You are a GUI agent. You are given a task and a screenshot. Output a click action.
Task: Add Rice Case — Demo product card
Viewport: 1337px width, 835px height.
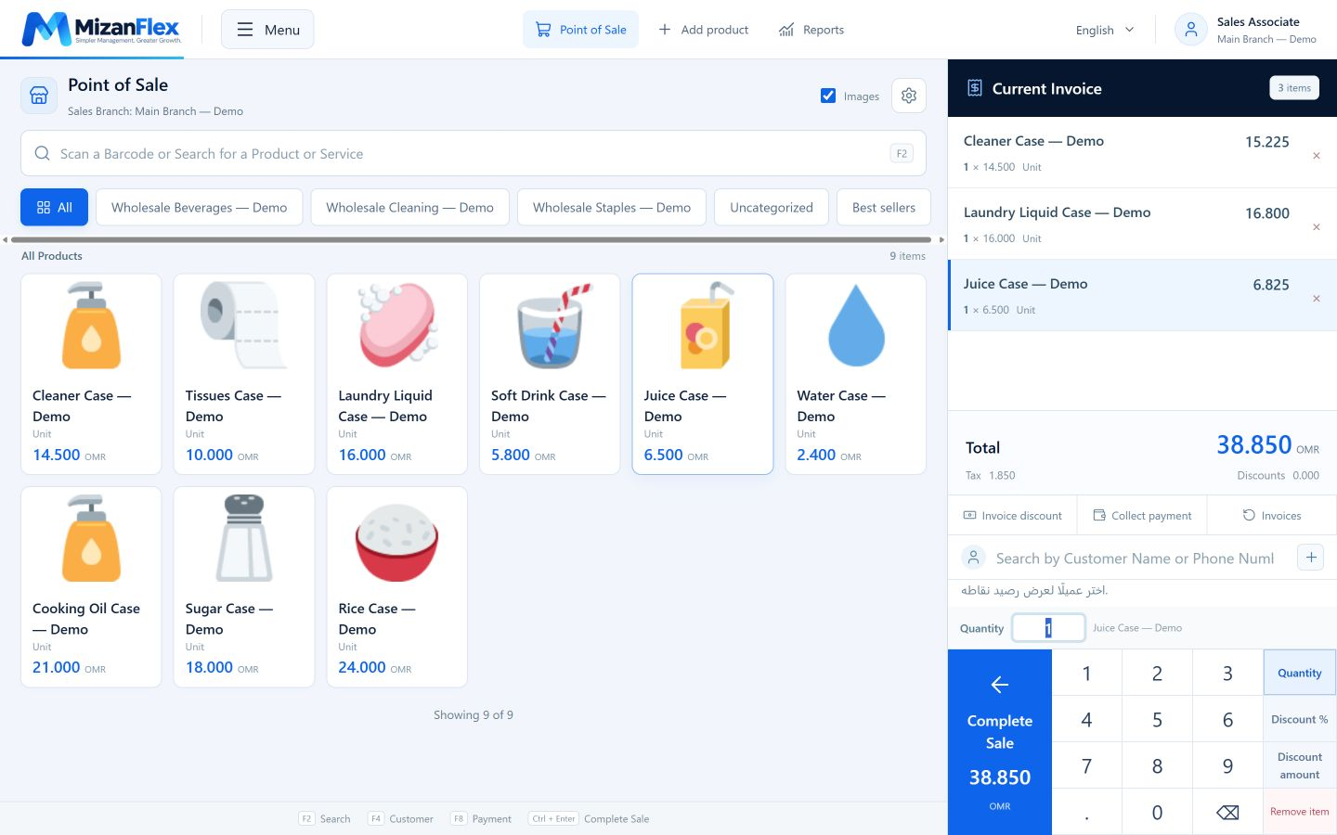(x=396, y=587)
